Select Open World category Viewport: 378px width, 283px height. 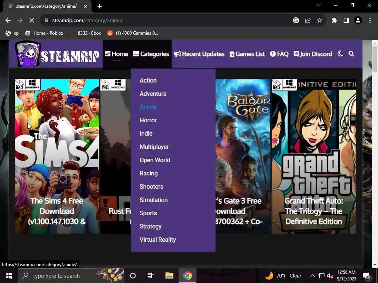[x=155, y=160]
